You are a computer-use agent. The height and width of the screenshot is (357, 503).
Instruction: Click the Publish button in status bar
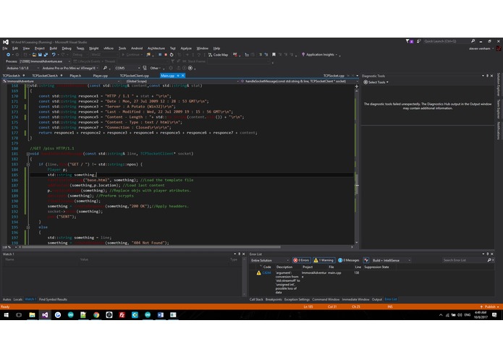(x=489, y=306)
